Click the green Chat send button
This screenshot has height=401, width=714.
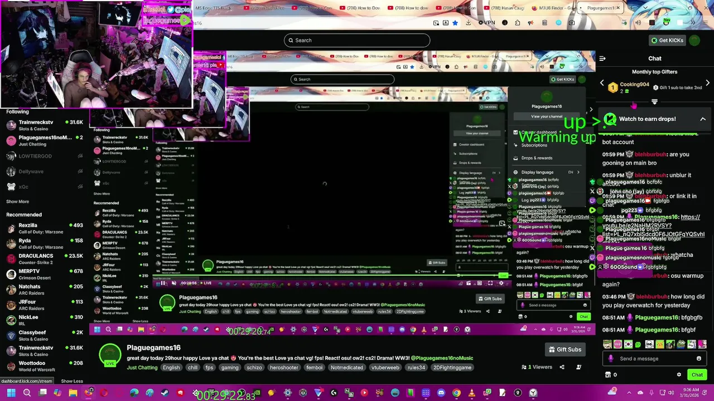pyautogui.click(x=697, y=375)
